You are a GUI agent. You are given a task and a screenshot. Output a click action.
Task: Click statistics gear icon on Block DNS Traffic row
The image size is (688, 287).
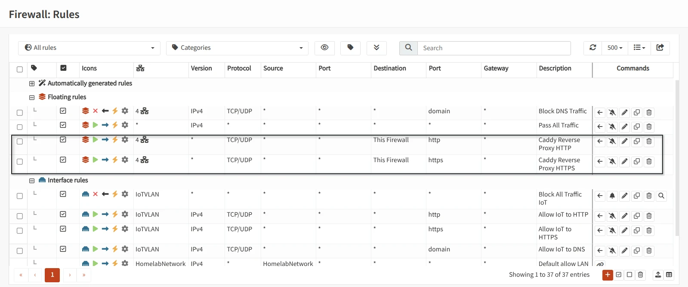(125, 111)
